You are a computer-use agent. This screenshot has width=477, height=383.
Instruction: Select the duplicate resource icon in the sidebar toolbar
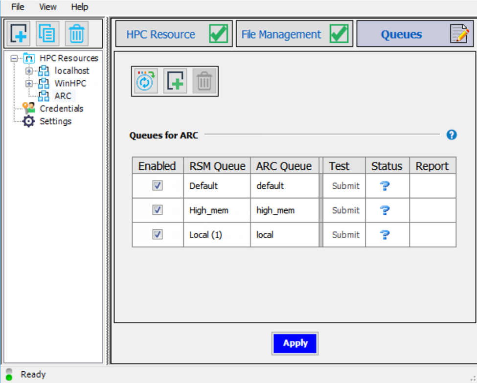[47, 33]
